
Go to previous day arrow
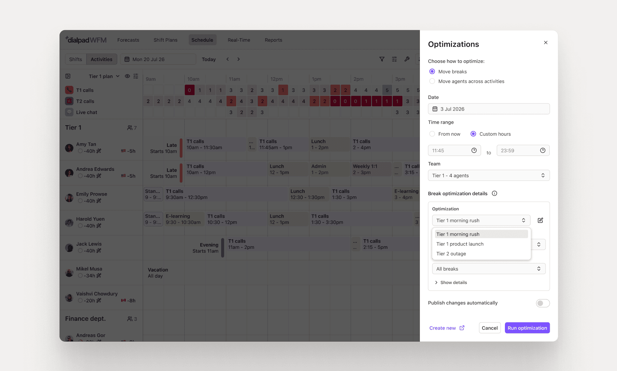coord(228,59)
